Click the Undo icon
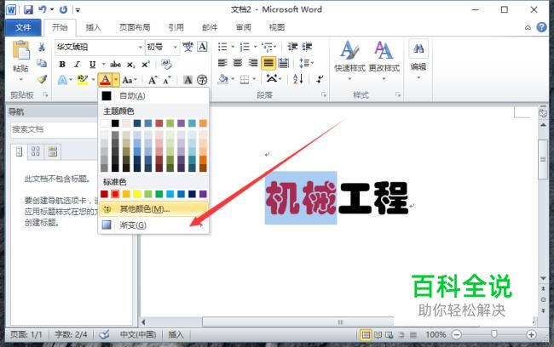Viewport: 554px width, 347px height. click(x=42, y=9)
